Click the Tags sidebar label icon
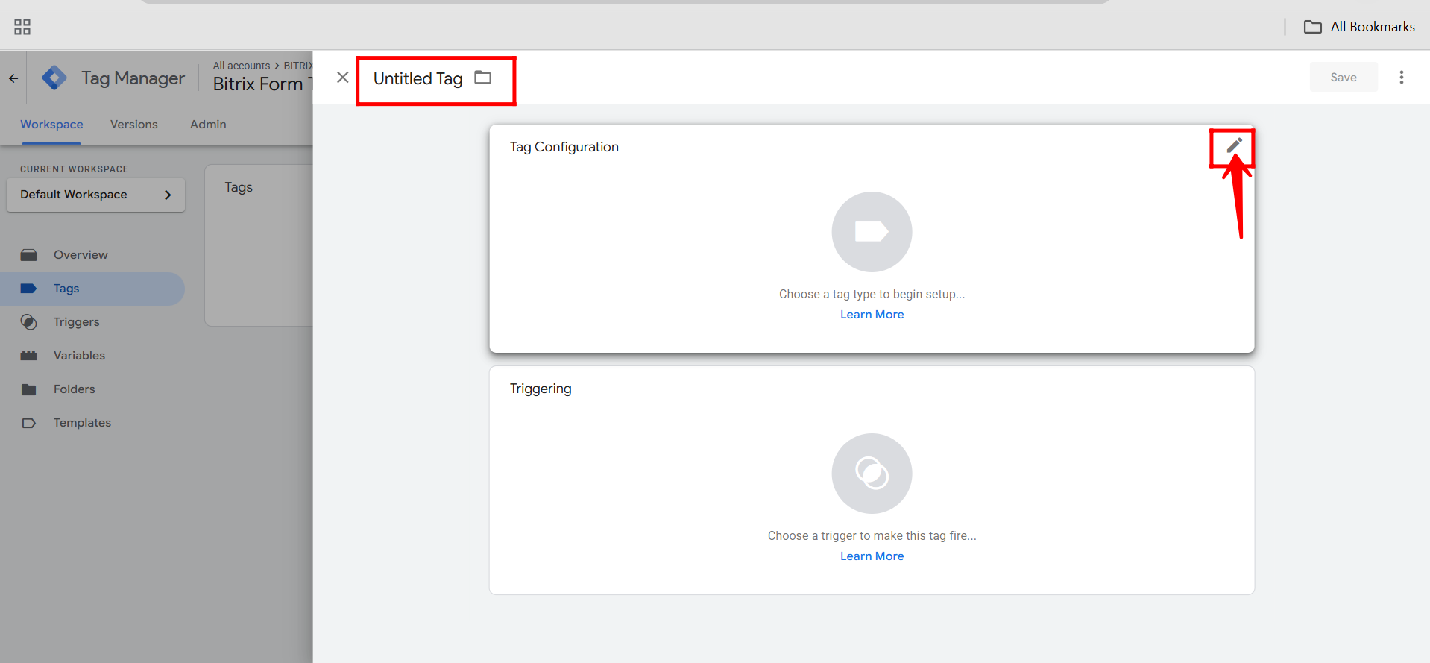 (x=29, y=289)
